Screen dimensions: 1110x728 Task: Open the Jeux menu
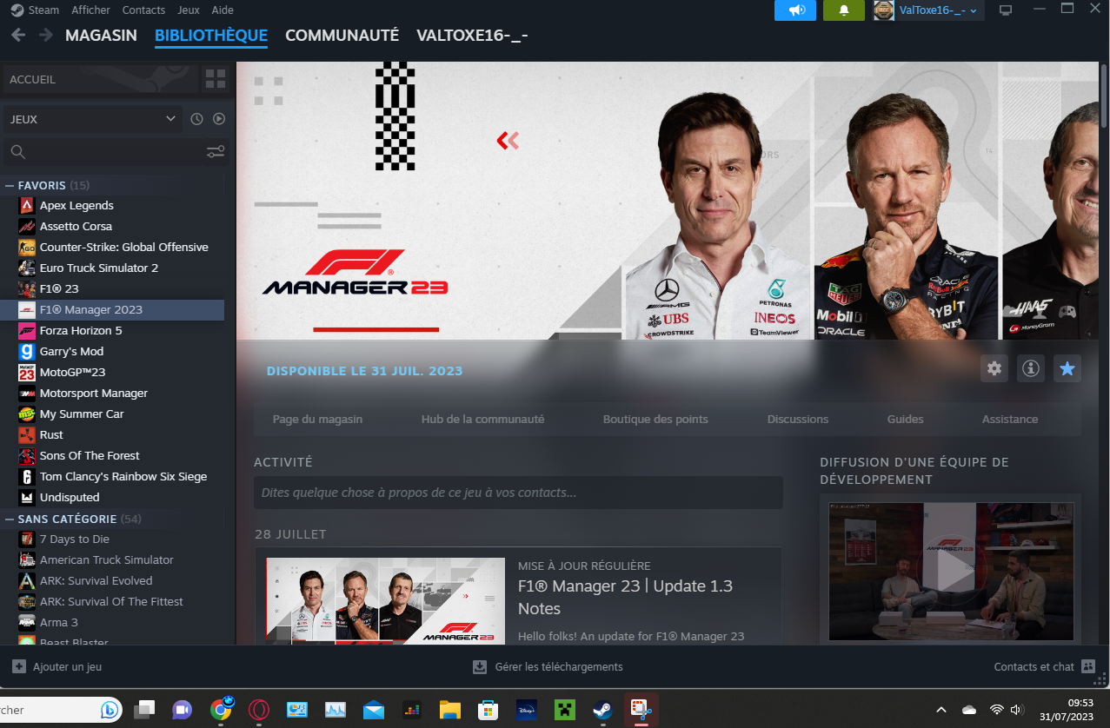pyautogui.click(x=188, y=10)
